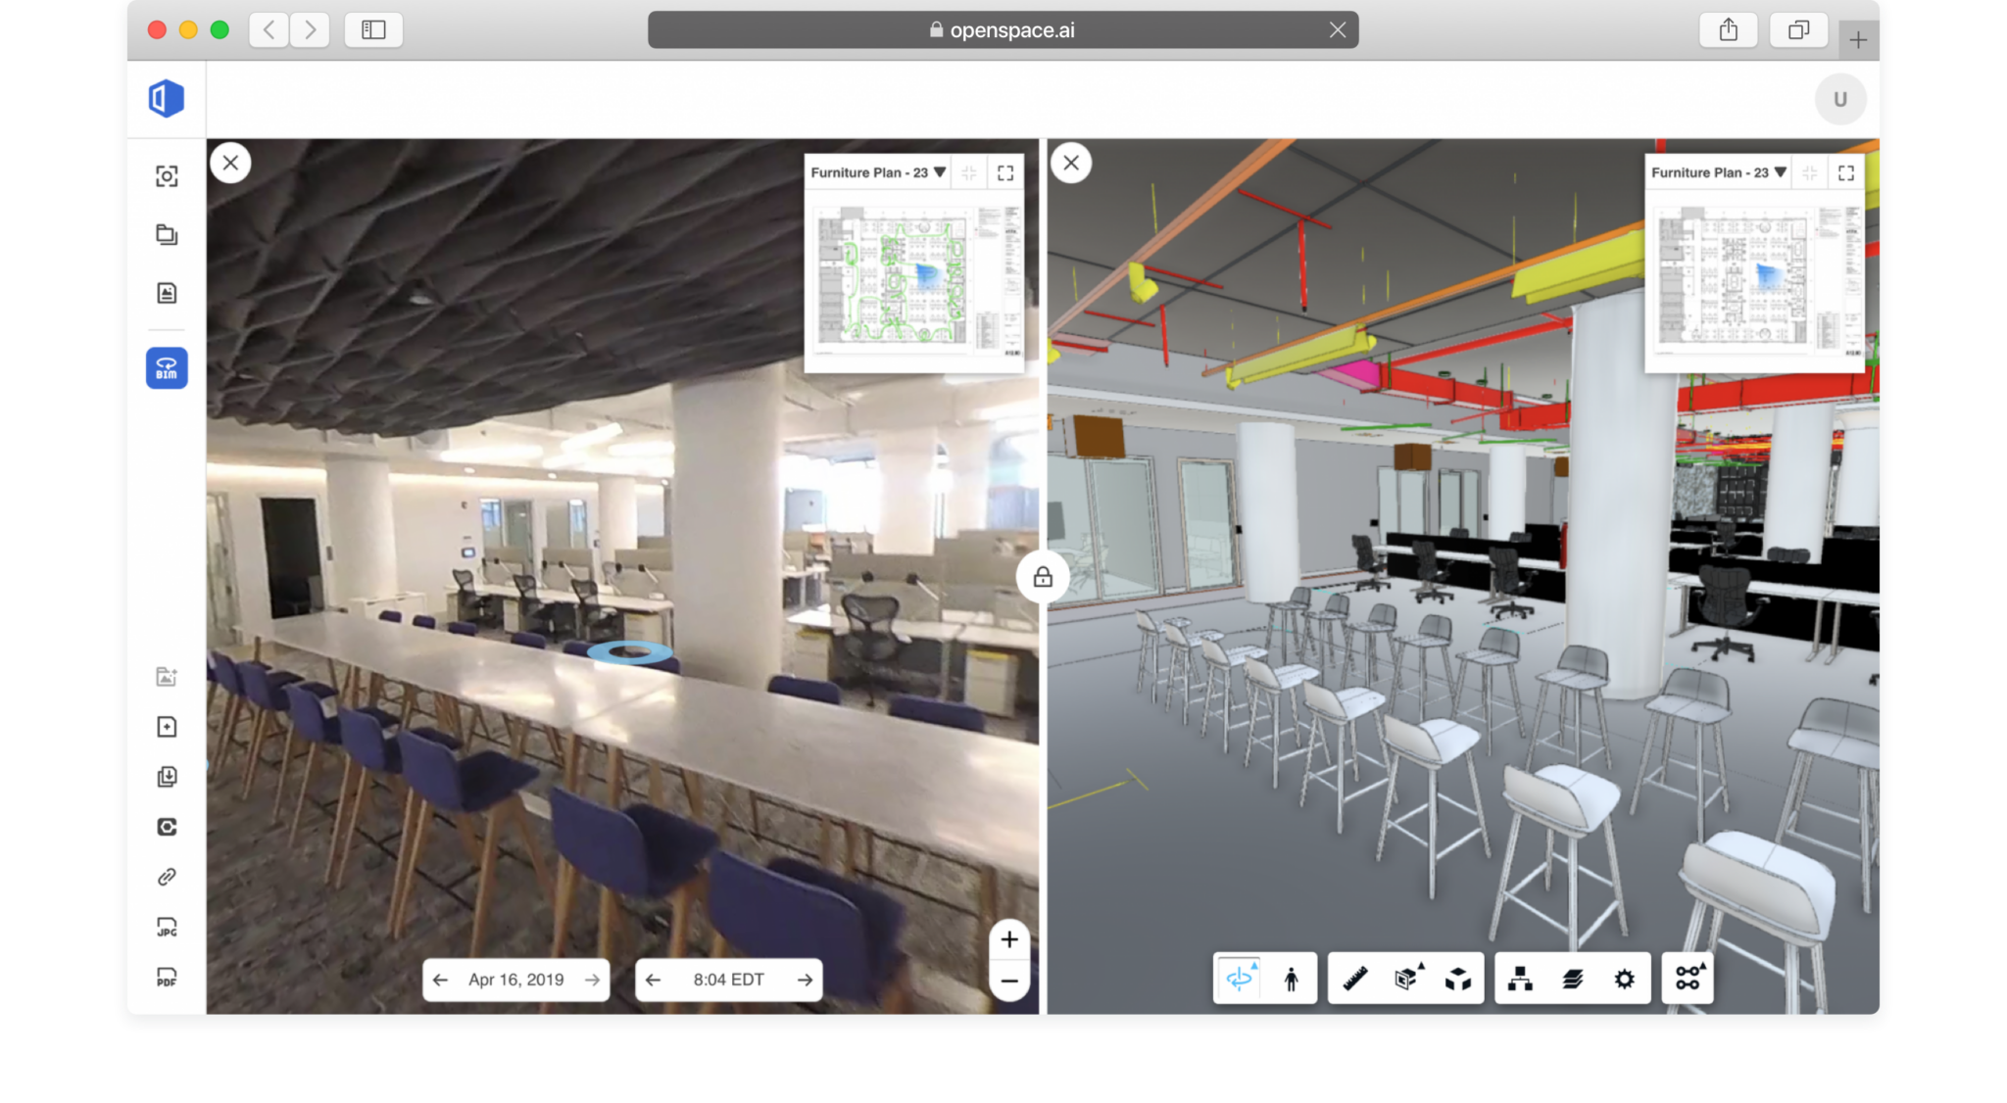This screenshot has width=2007, height=1103.
Task: Open the Furniture Plan - 23 dropdown on left pane
Action: [939, 171]
